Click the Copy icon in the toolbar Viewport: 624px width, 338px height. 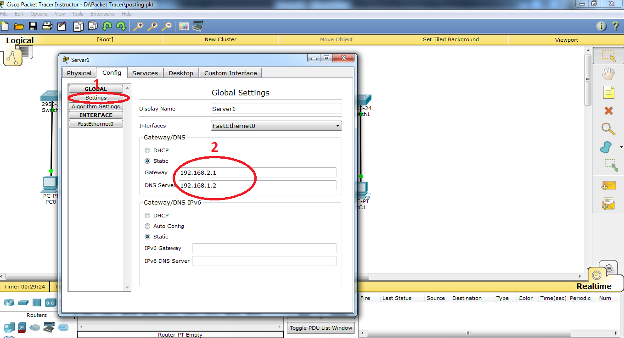pyautogui.click(x=79, y=26)
